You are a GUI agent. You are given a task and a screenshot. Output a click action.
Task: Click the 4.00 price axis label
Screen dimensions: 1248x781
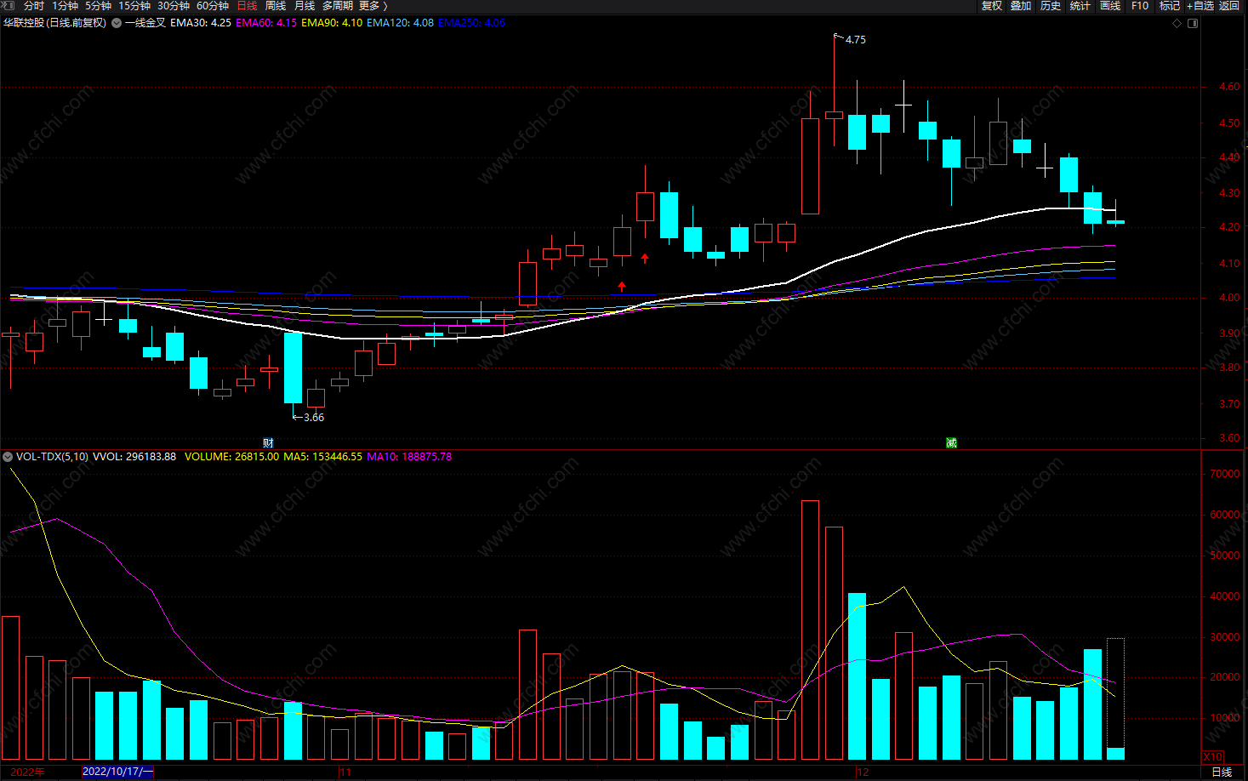[1228, 298]
